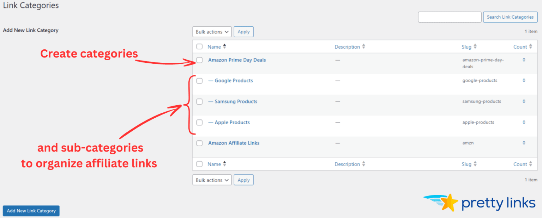Open the Amazon Affiliate Links category

click(x=234, y=143)
